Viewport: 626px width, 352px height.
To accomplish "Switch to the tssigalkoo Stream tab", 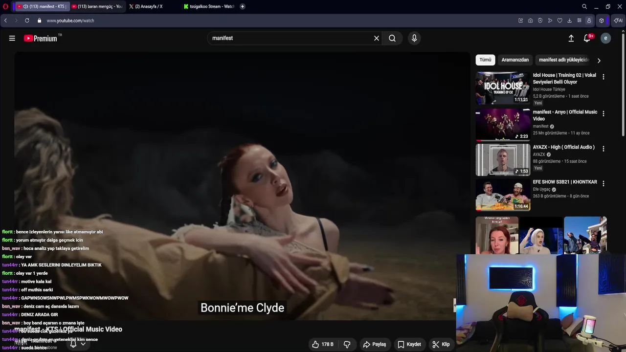I will (x=209, y=6).
